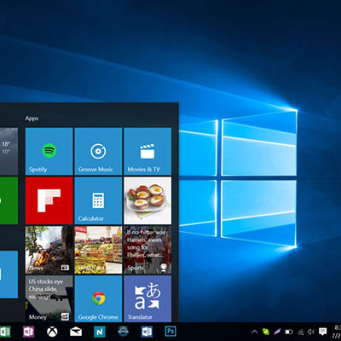Open the Weather tile showing 18°

click(x=9, y=151)
